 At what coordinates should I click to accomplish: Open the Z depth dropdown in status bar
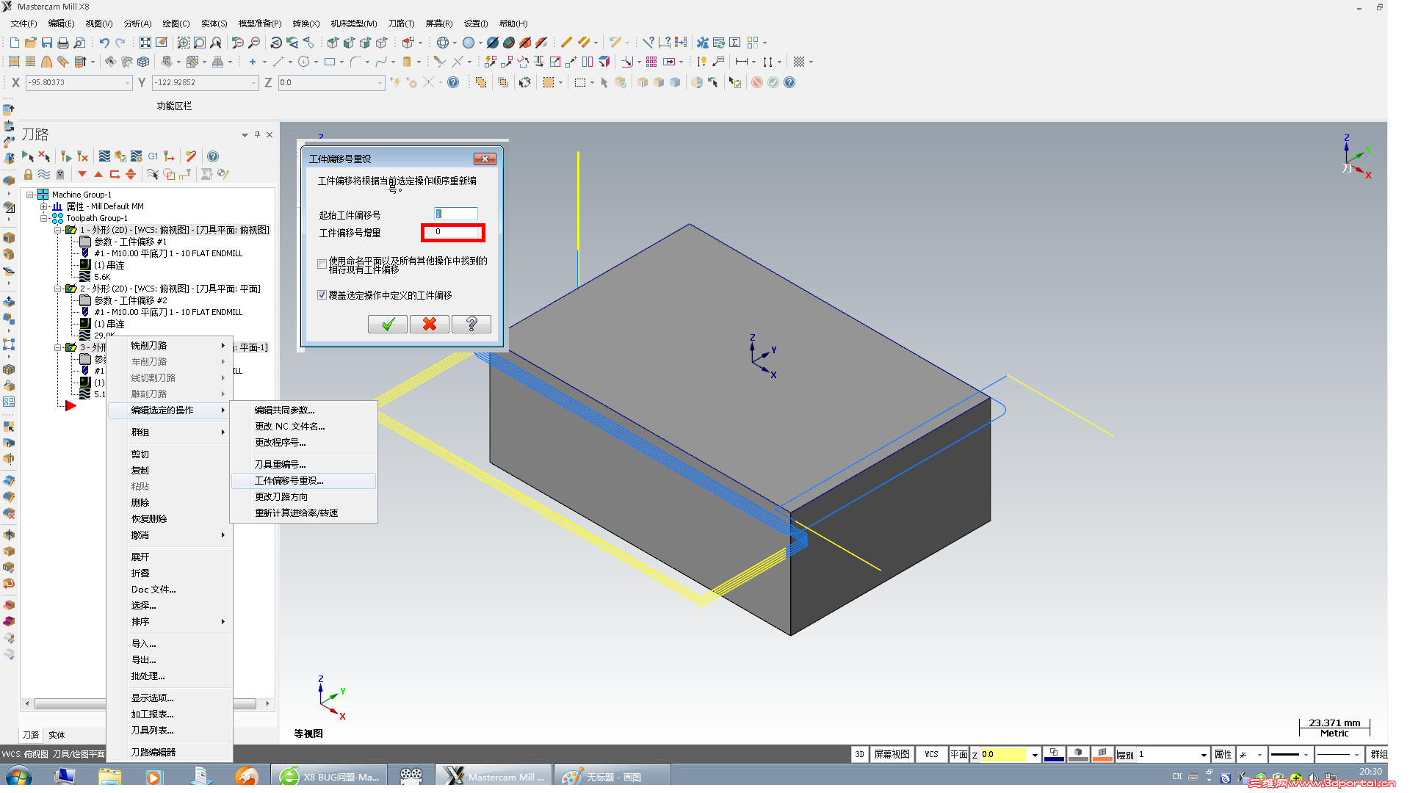(1034, 755)
